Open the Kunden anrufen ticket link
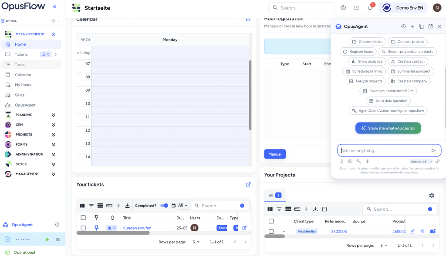Viewport: 446px width, 256px height. [137, 228]
